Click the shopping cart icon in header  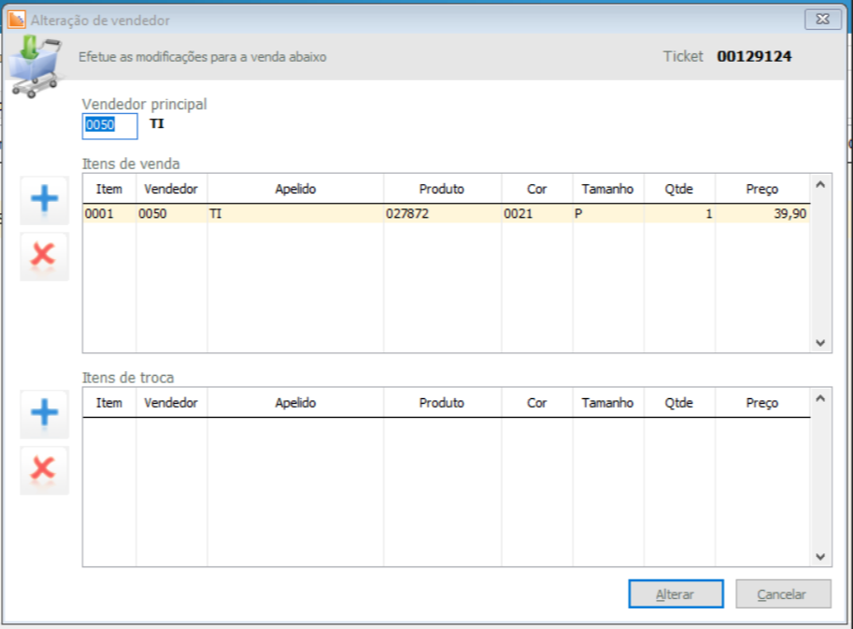tap(35, 66)
